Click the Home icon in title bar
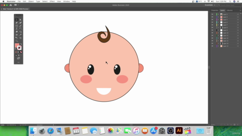 [x=11, y=5]
